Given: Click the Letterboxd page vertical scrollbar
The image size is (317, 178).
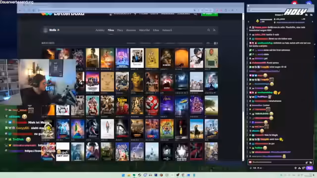Looking at the screenshot, I should pos(243,87).
